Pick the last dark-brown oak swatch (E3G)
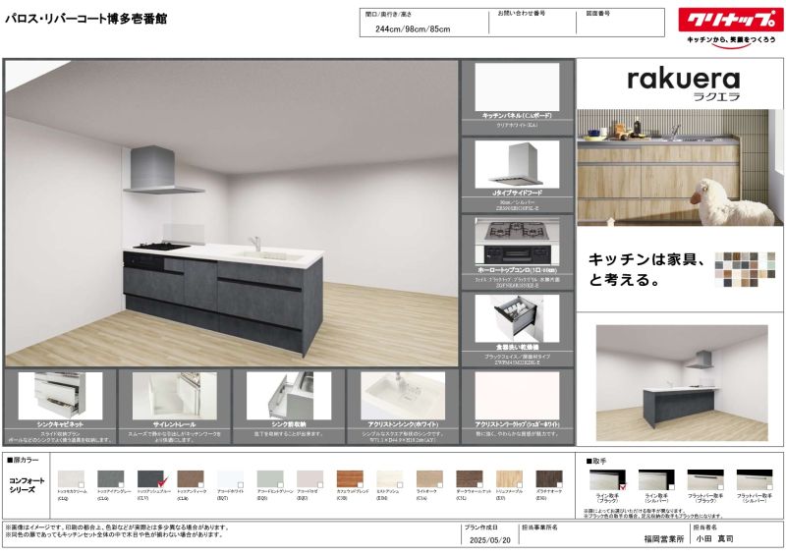 (549, 478)
